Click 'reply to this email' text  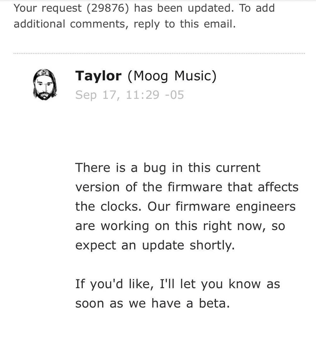click(x=184, y=24)
